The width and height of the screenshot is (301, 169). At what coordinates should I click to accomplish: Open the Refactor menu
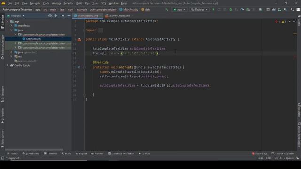(69, 3)
